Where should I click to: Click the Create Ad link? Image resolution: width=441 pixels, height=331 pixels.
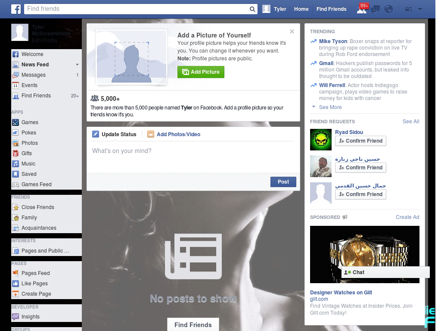pos(407,217)
